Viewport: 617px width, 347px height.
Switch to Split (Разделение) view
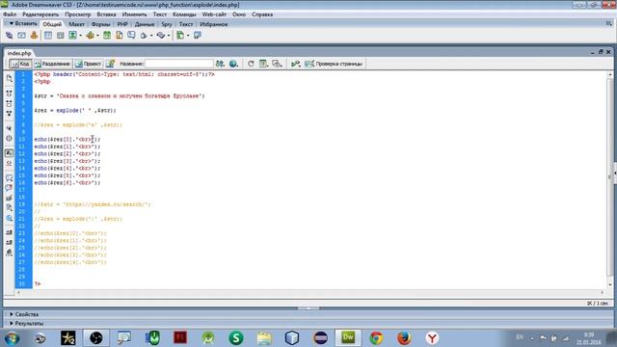[x=52, y=64]
